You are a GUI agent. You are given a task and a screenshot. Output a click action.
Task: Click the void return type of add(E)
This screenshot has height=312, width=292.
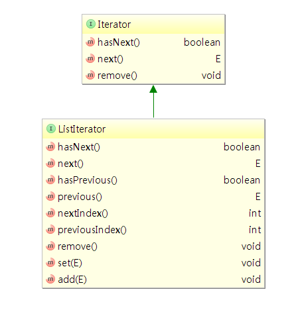coord(251,280)
